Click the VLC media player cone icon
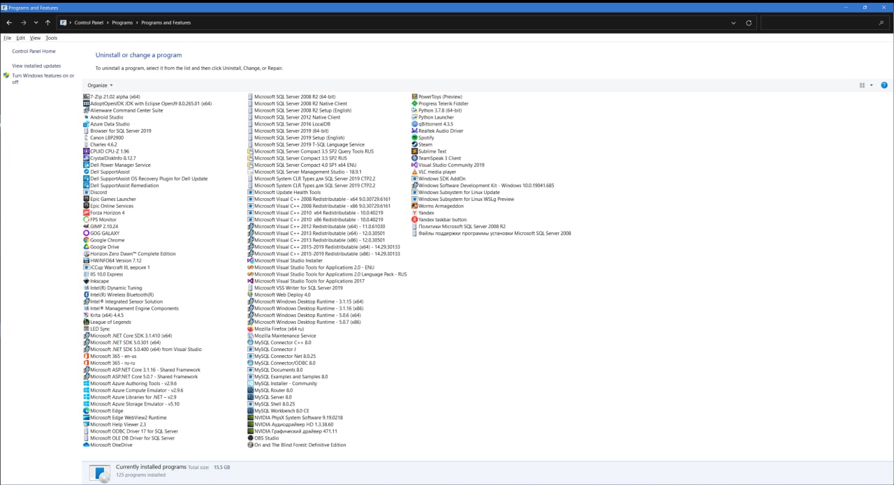 click(415, 172)
